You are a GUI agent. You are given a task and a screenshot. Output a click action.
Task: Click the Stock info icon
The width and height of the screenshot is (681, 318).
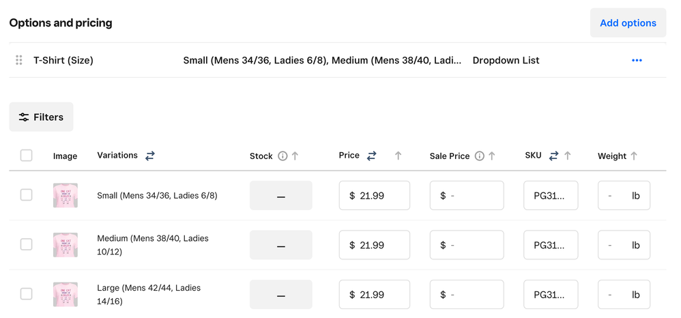click(x=282, y=156)
